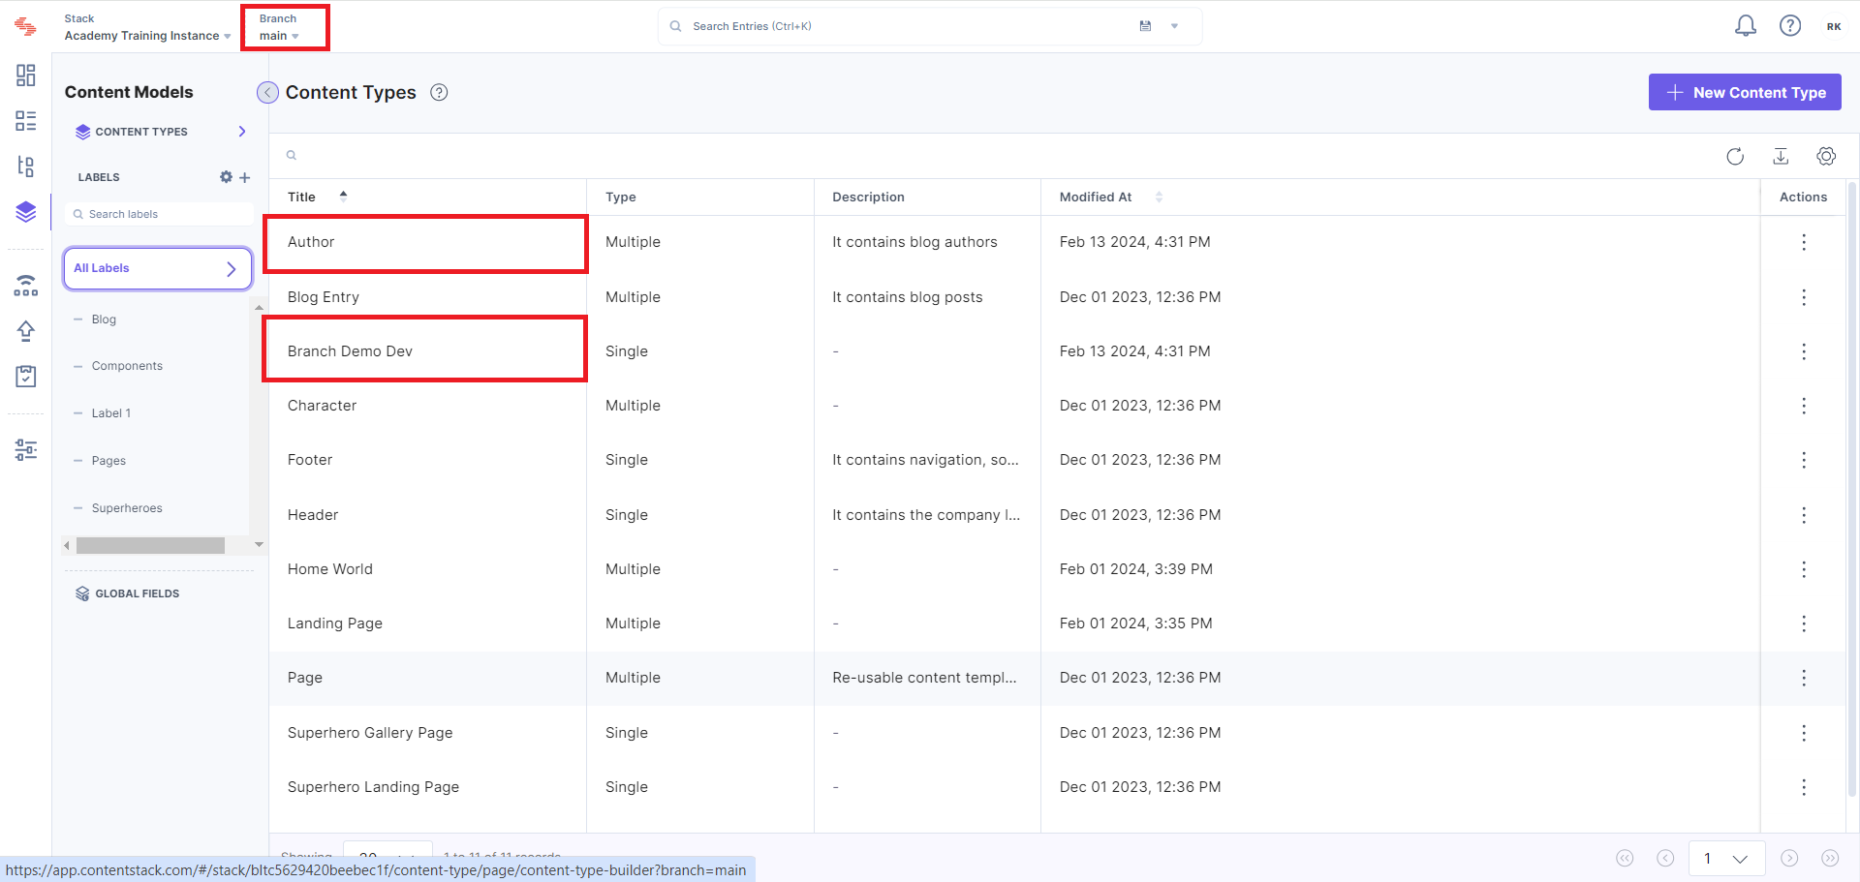
Task: Open actions menu for Landing Page row
Action: coord(1804,623)
